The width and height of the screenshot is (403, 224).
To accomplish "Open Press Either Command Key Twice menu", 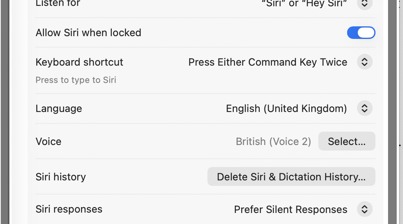I will [268, 62].
